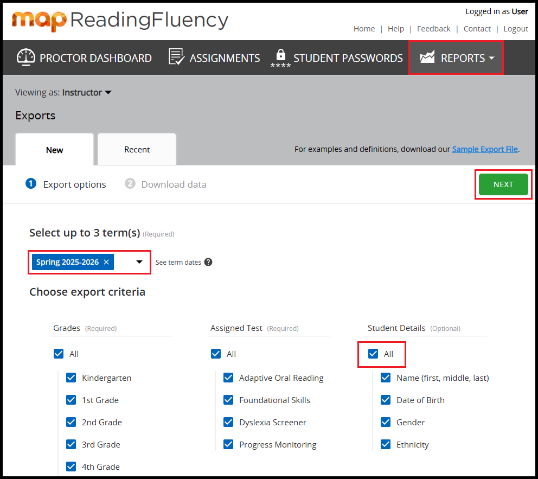
Task: Click the Reports chart icon
Action: coord(427,58)
